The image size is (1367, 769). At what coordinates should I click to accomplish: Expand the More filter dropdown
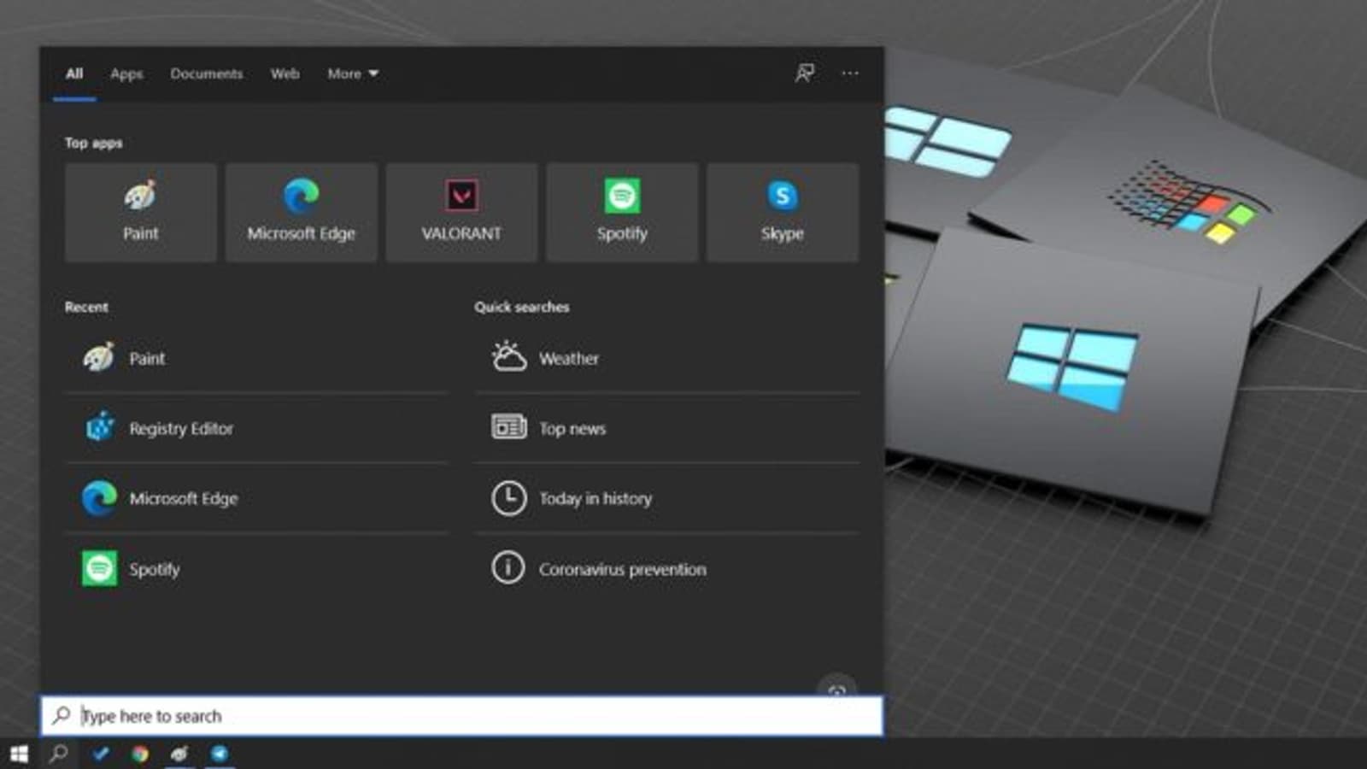(x=353, y=74)
